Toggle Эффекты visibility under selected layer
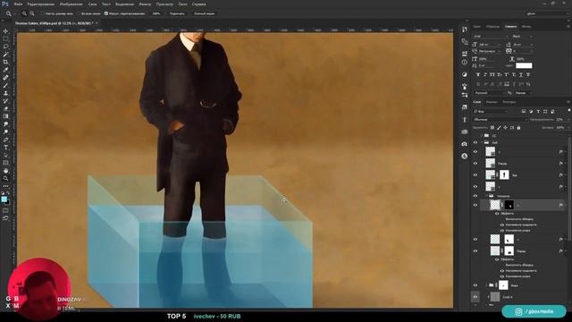This screenshot has width=572, height=322. point(497,213)
